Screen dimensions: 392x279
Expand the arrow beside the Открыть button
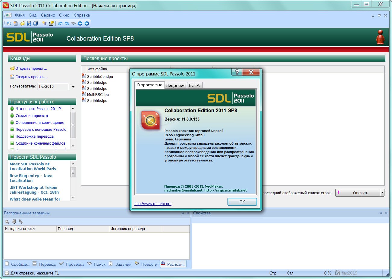[382, 193]
